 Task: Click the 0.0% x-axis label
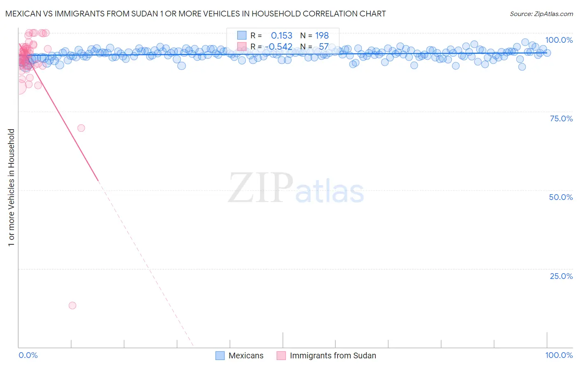28,355
